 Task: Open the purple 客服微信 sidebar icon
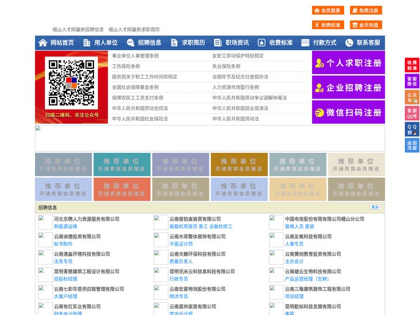[x=412, y=81]
